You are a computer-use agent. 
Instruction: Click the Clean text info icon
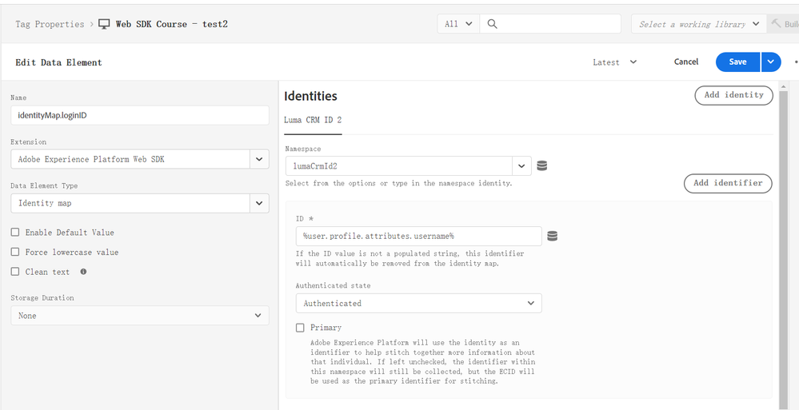click(84, 272)
